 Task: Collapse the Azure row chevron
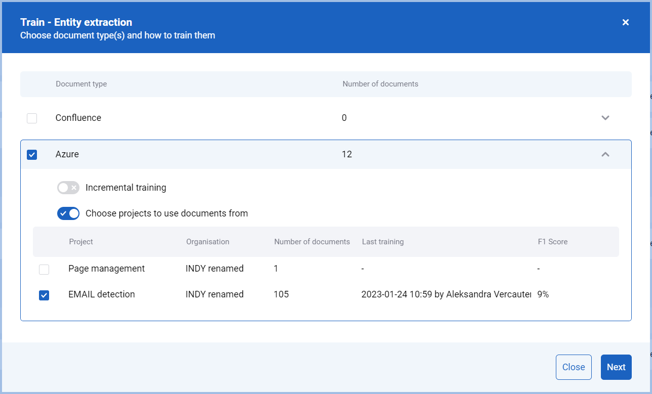click(605, 154)
